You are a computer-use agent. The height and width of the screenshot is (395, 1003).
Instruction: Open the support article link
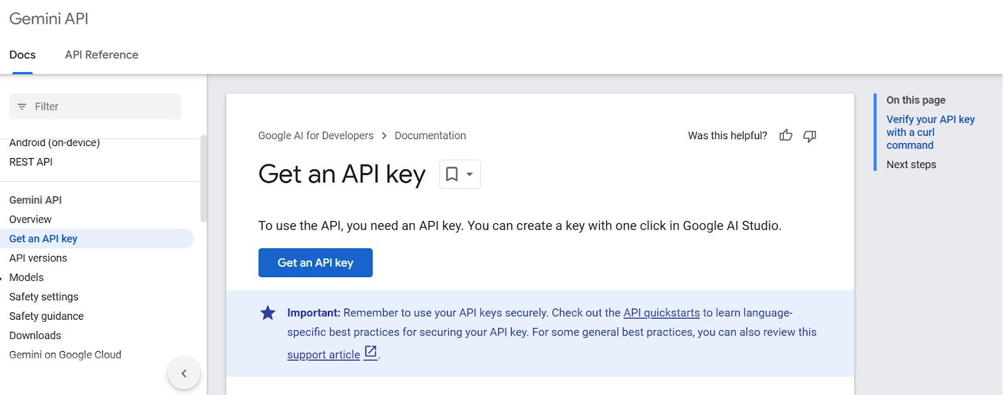click(323, 355)
